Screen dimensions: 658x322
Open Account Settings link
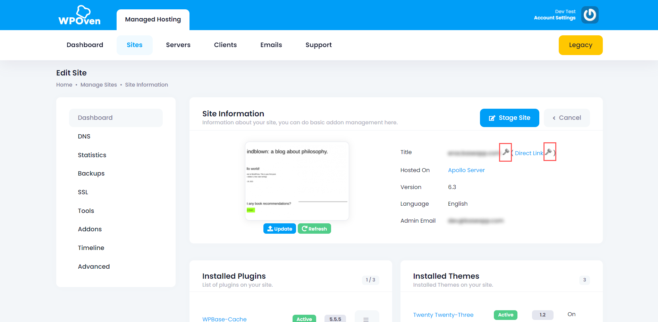click(x=555, y=18)
